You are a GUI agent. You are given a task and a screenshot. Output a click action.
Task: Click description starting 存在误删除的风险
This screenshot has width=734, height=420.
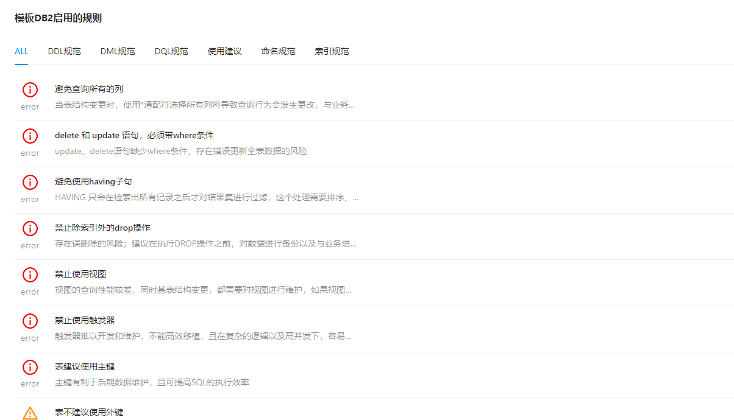point(205,243)
